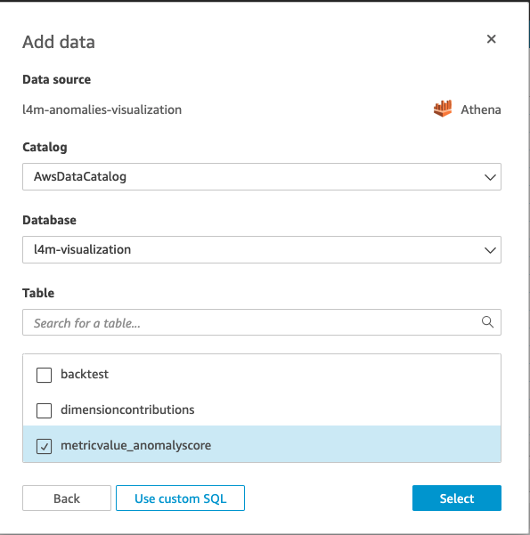Close the Add data dialog
This screenshot has width=530, height=535.
click(491, 39)
